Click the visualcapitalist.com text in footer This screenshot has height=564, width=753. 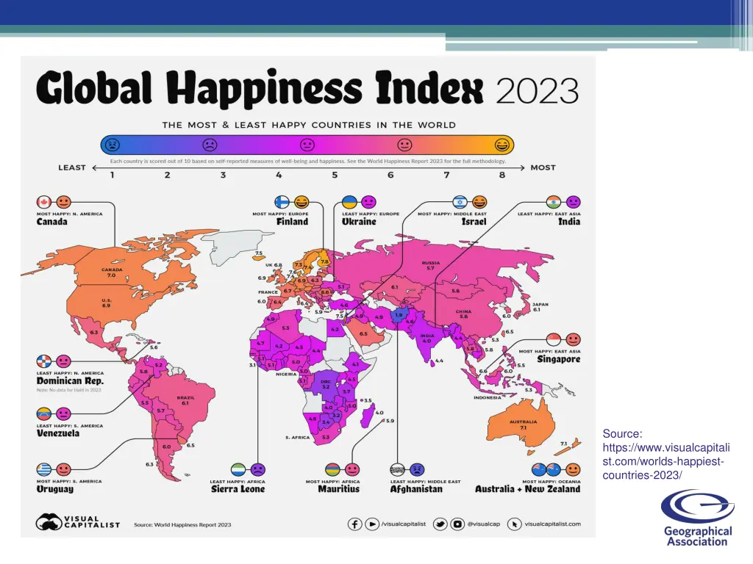click(x=552, y=524)
